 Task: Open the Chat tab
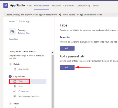click(29, 6)
